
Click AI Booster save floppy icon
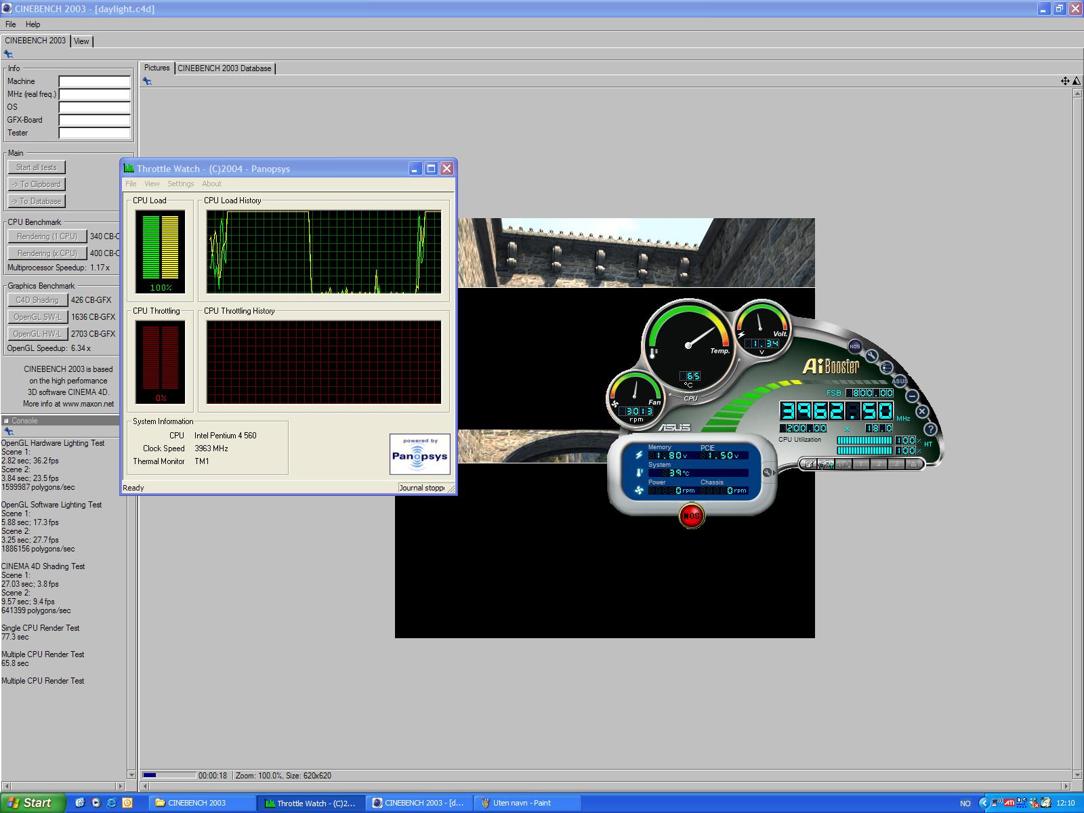coord(913,464)
